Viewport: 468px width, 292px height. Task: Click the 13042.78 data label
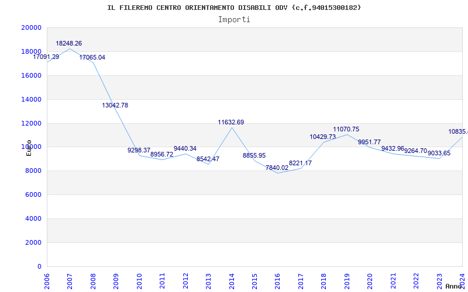(115, 105)
